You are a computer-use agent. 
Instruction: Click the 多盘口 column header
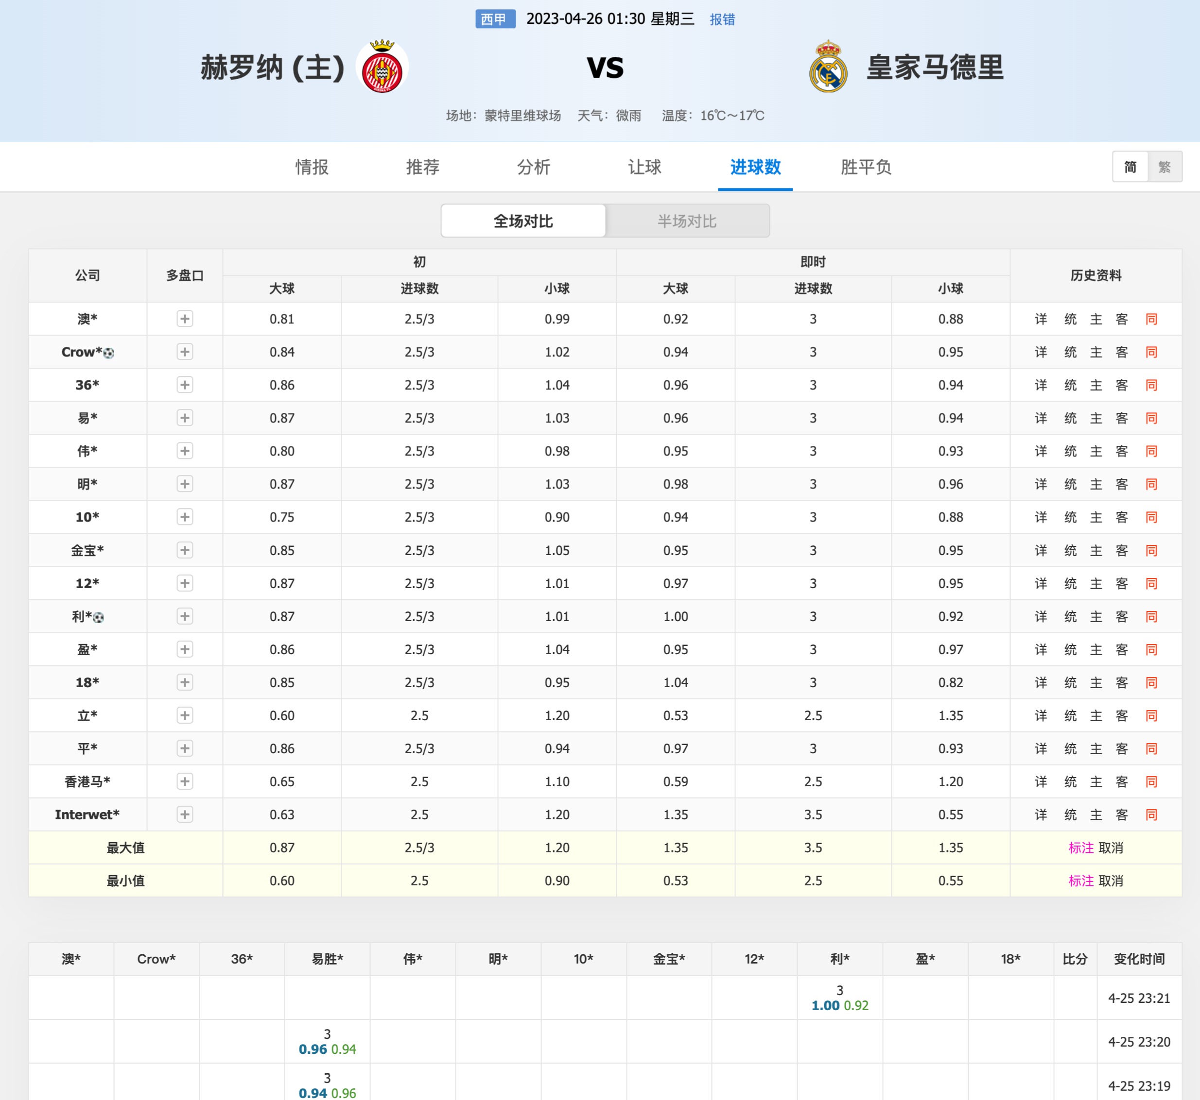point(185,275)
